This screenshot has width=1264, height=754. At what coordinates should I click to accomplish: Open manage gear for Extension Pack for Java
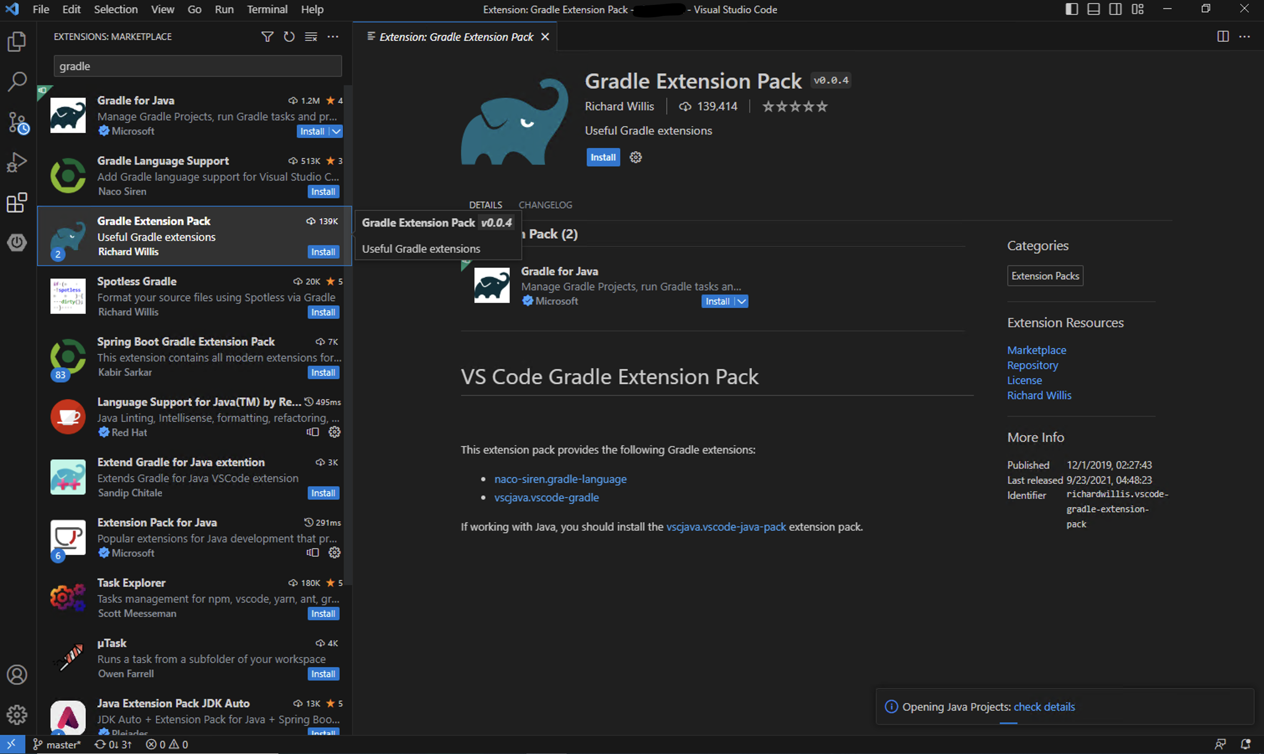point(334,552)
